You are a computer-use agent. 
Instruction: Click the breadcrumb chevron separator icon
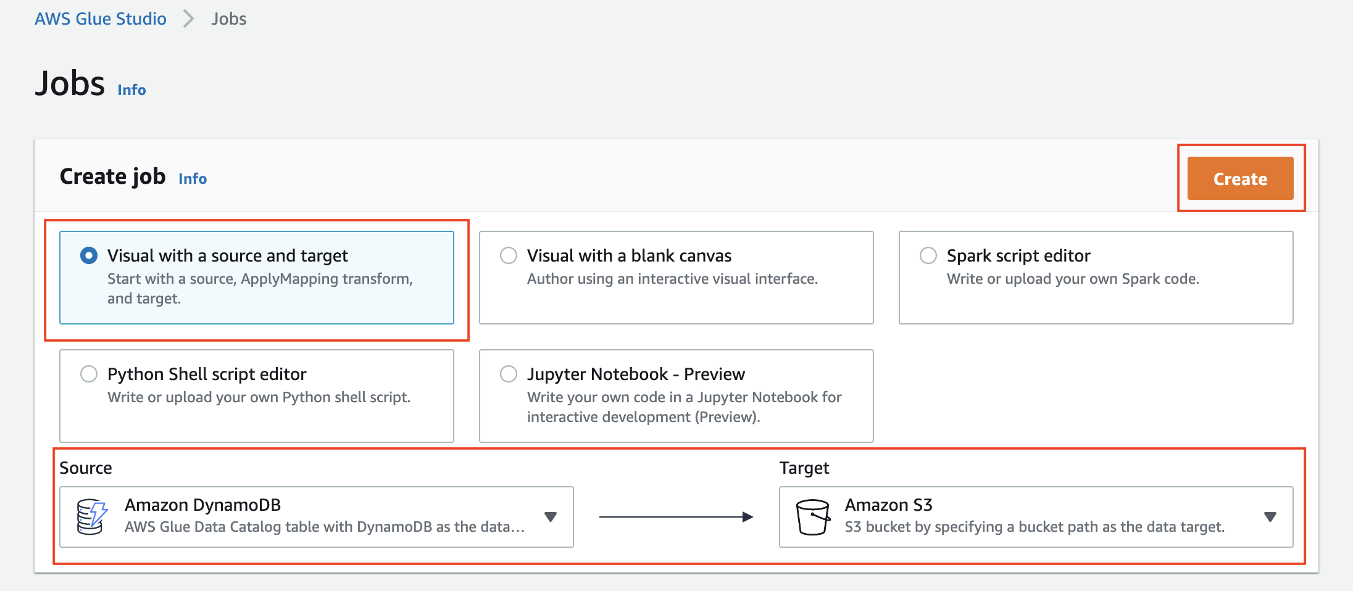click(x=189, y=19)
